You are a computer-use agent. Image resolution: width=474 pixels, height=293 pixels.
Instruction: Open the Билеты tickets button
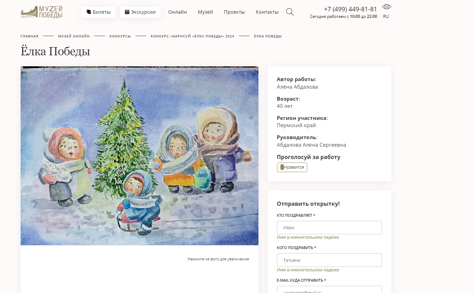[x=99, y=12]
